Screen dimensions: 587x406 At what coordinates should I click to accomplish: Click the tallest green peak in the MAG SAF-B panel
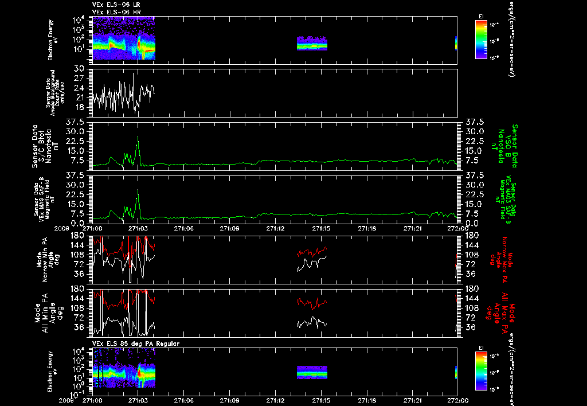coord(138,190)
